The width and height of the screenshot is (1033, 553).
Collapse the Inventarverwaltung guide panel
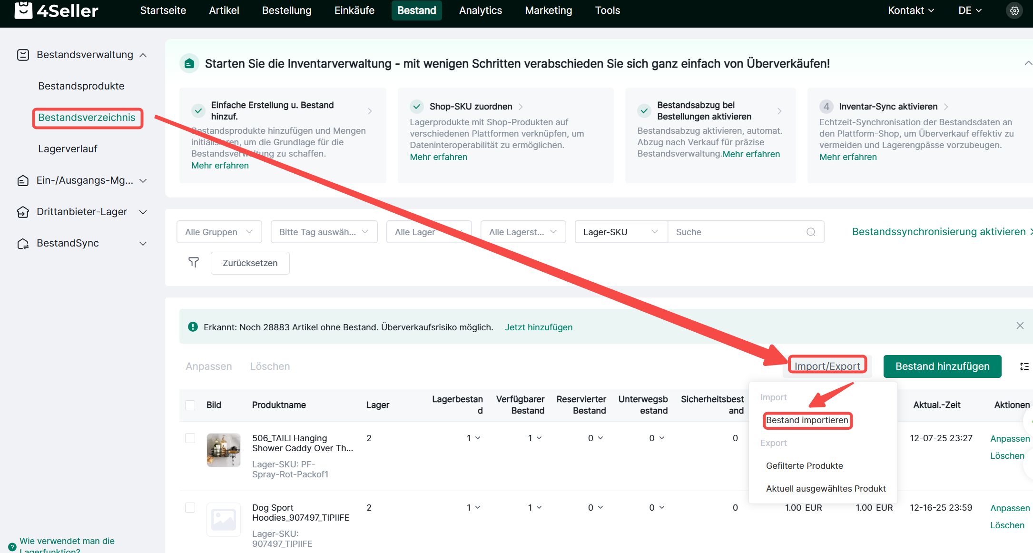coord(1028,63)
